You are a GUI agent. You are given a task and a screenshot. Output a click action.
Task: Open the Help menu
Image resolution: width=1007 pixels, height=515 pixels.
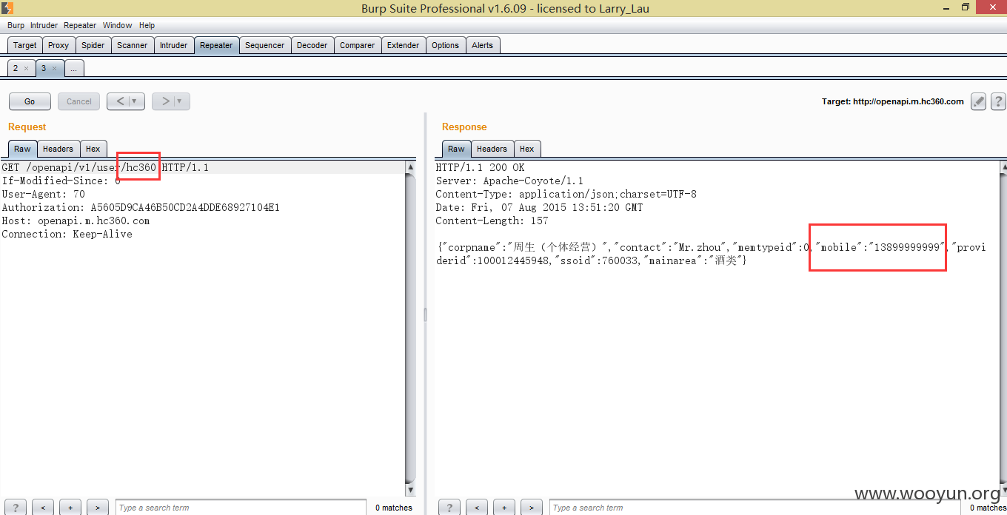click(x=147, y=25)
